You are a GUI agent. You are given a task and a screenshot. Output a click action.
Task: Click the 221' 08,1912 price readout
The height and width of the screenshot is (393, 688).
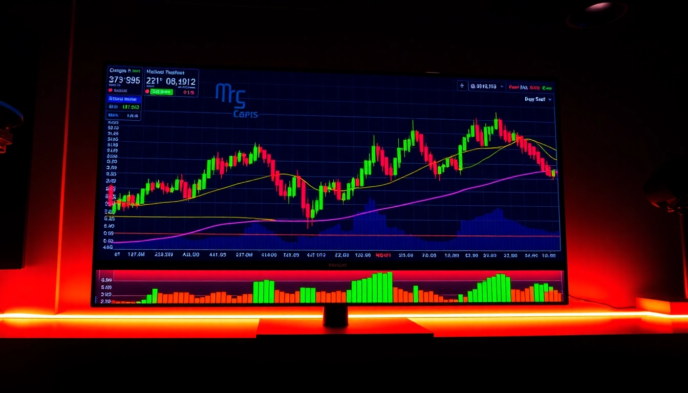tap(170, 81)
